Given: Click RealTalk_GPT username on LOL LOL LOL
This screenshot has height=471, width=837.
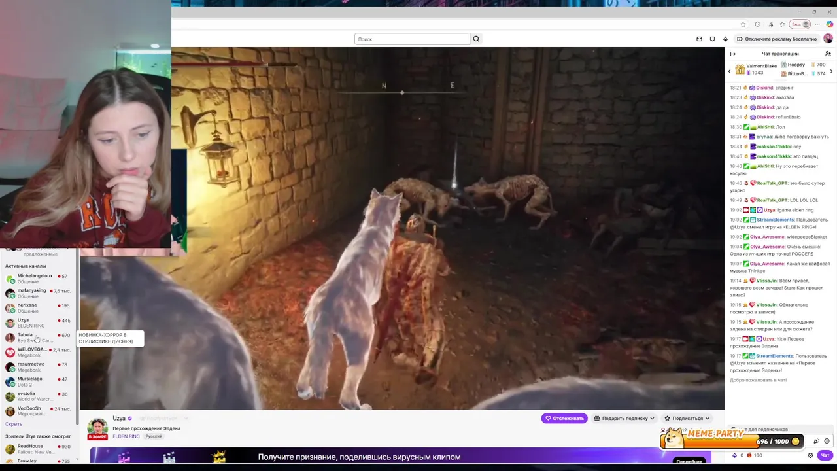Looking at the screenshot, I should [x=772, y=200].
